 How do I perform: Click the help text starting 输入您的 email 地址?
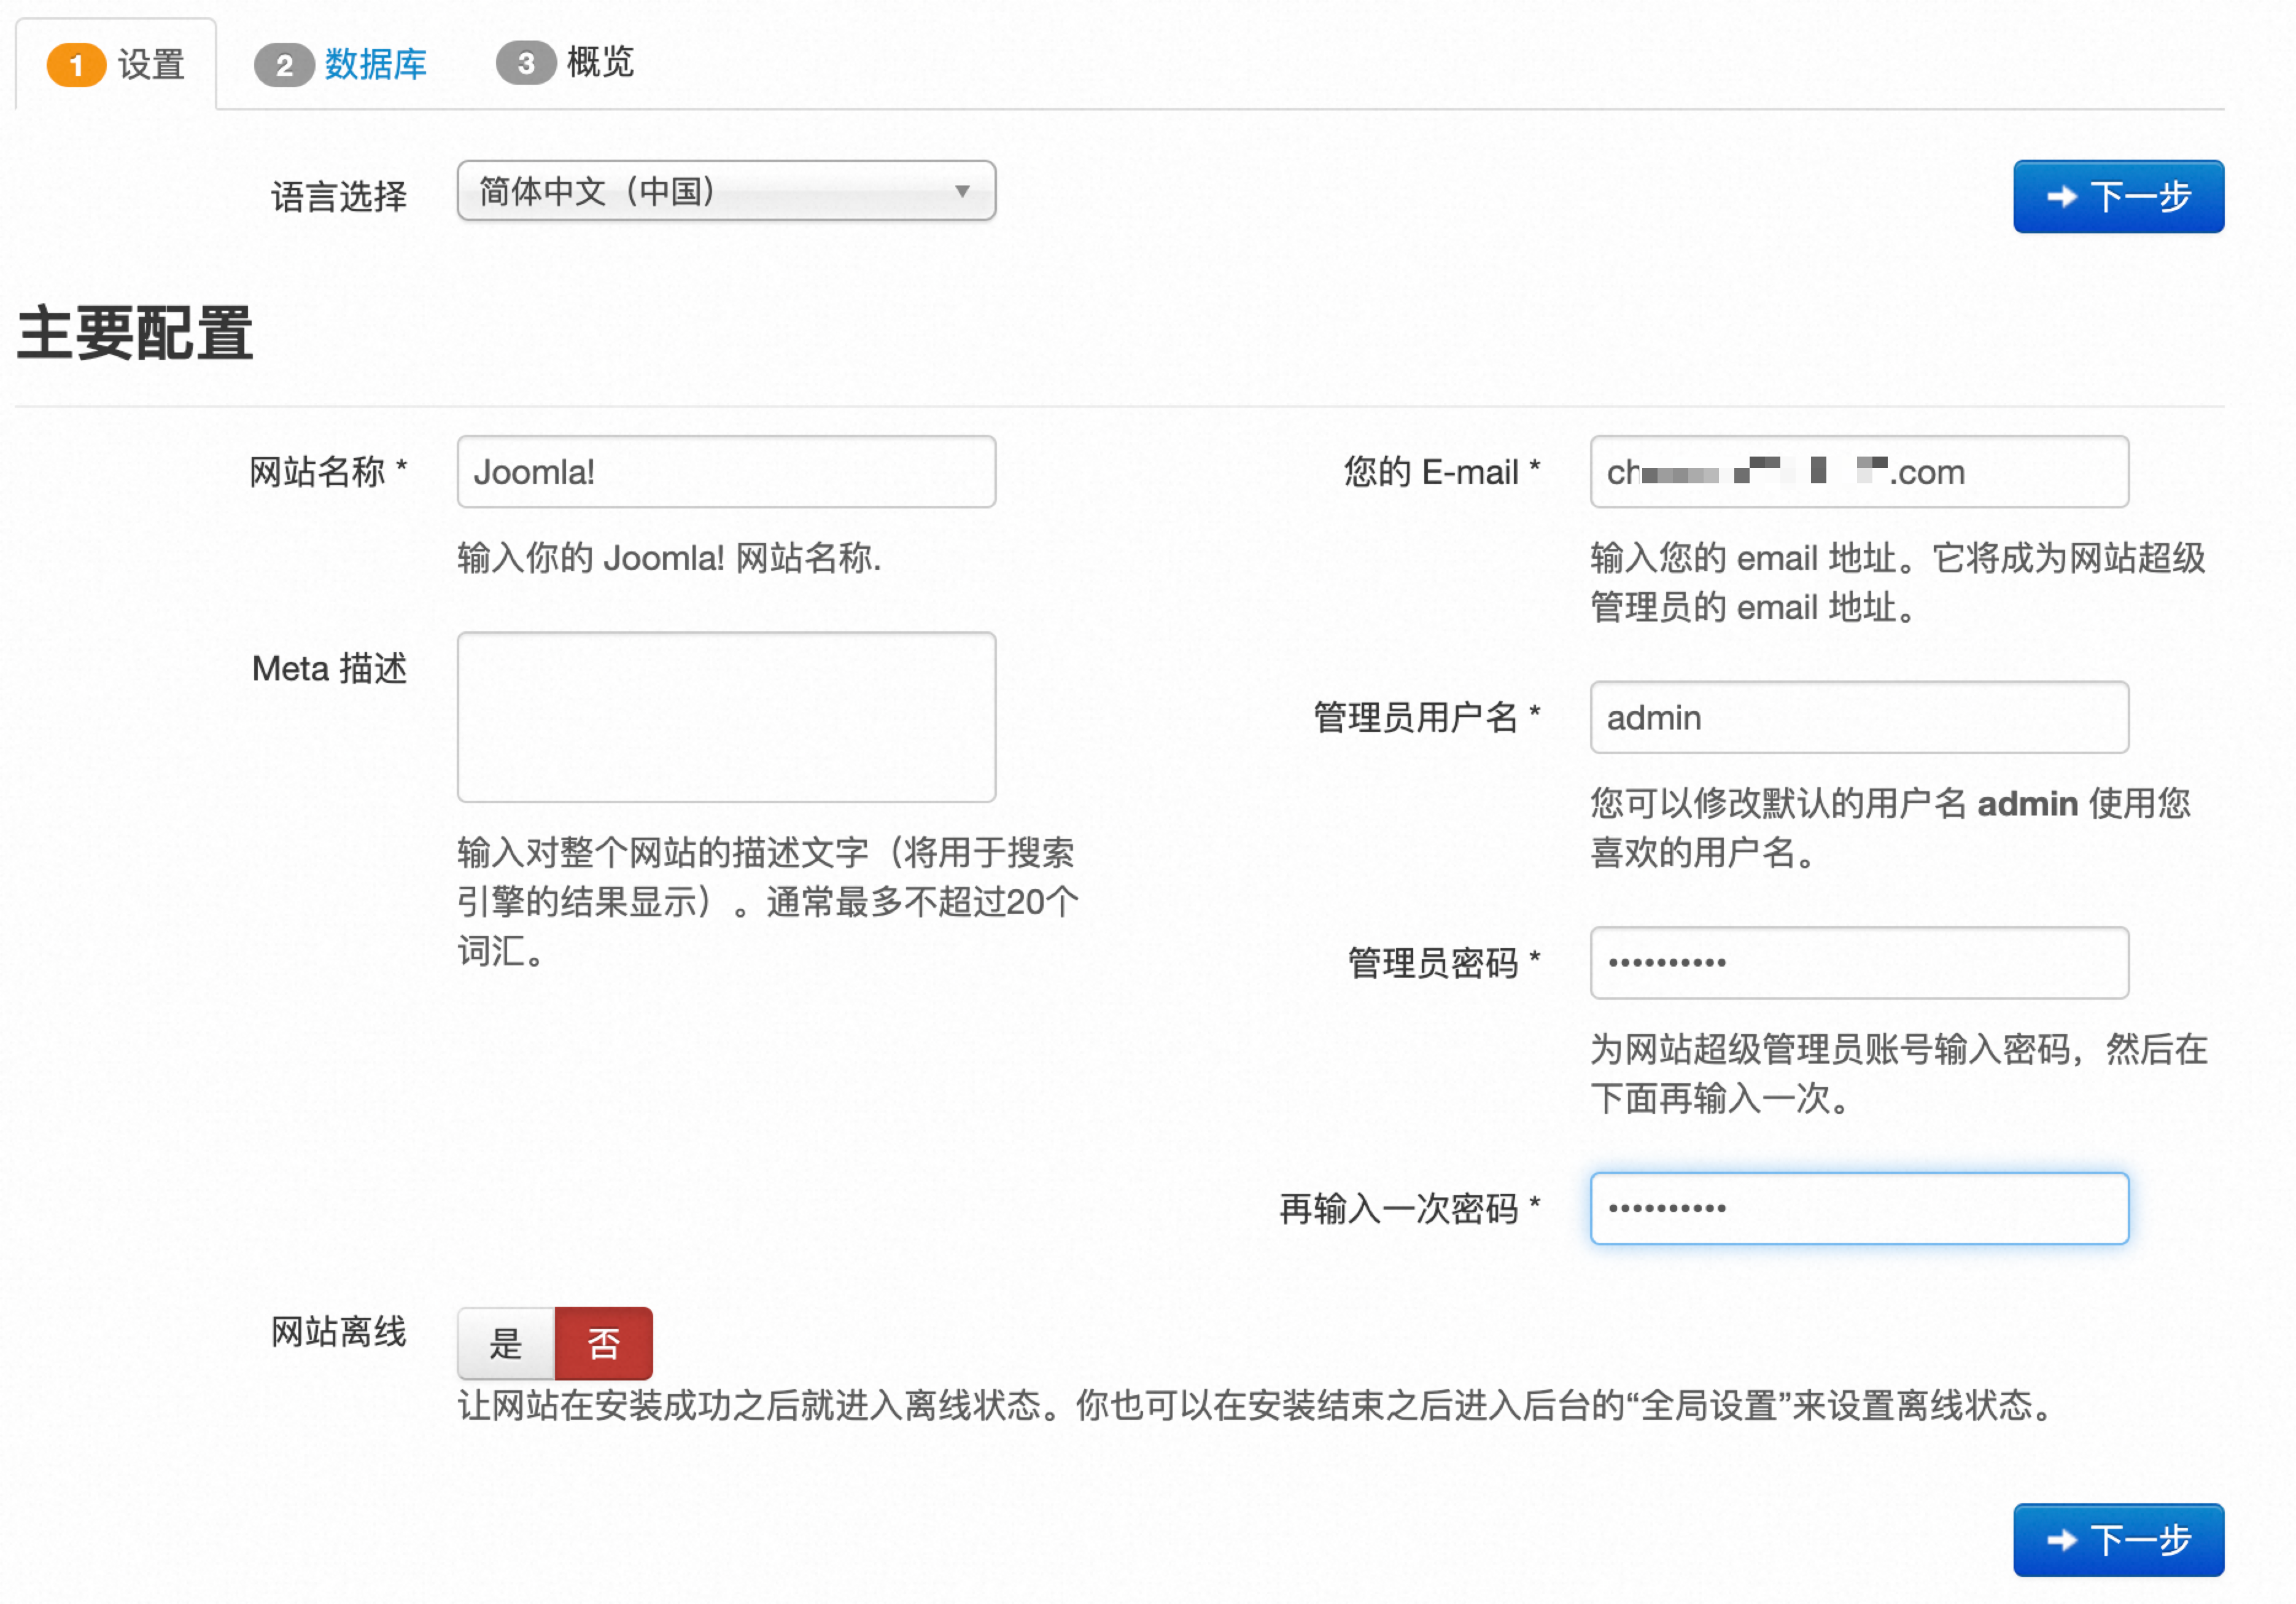point(1897,582)
